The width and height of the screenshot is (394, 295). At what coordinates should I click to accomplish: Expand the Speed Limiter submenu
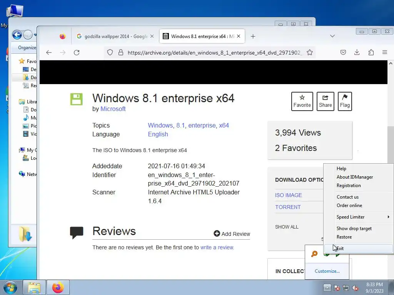pyautogui.click(x=359, y=217)
